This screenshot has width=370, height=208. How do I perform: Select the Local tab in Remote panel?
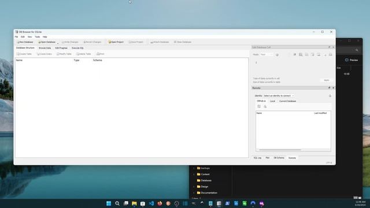[x=272, y=101]
